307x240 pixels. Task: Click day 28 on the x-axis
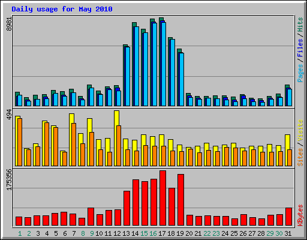[x=261, y=233]
